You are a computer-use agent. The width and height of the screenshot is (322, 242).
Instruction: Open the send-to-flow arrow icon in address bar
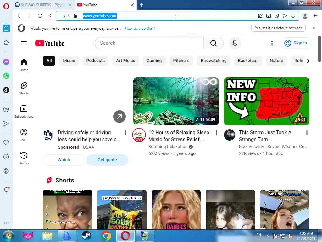click(x=285, y=16)
